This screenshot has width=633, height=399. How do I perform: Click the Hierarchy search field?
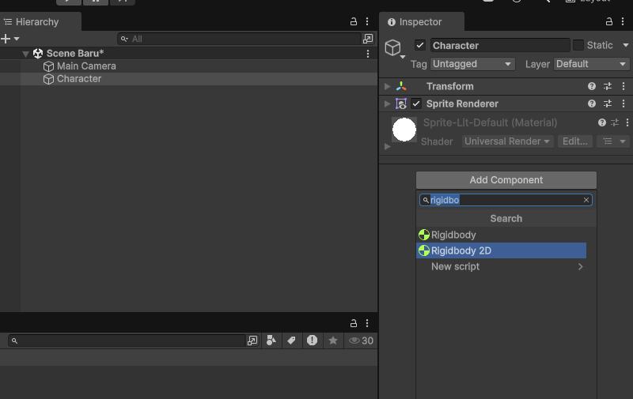[x=239, y=39]
